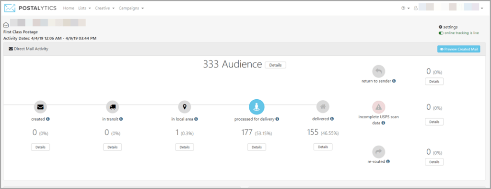
Task: Open Details under delivered count
Action: 323,147
